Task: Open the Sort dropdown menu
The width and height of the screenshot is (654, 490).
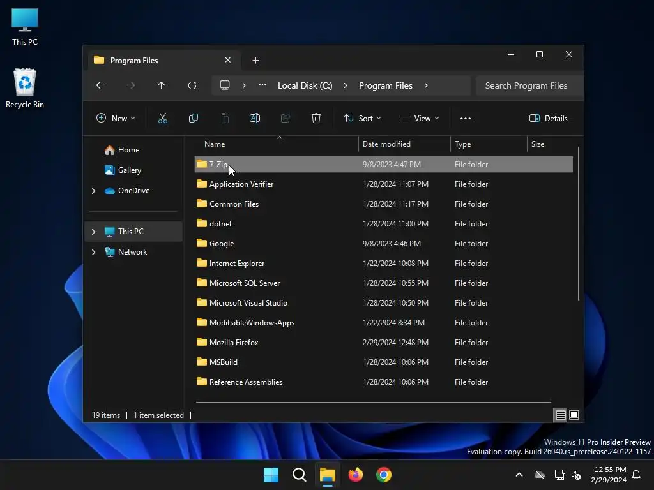Action: pos(362,118)
